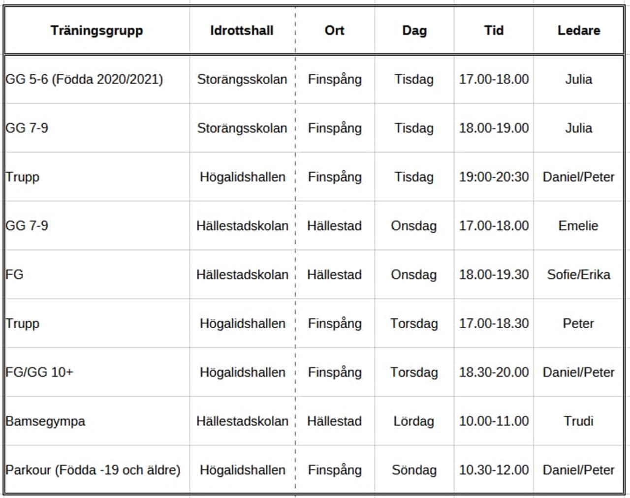The image size is (630, 498).
Task: Select the Parkour (Födda -19 och äldre) cell
Action: (97, 469)
